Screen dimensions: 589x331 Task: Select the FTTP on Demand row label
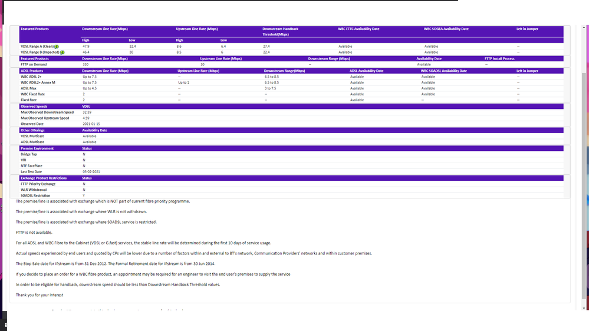click(x=34, y=64)
